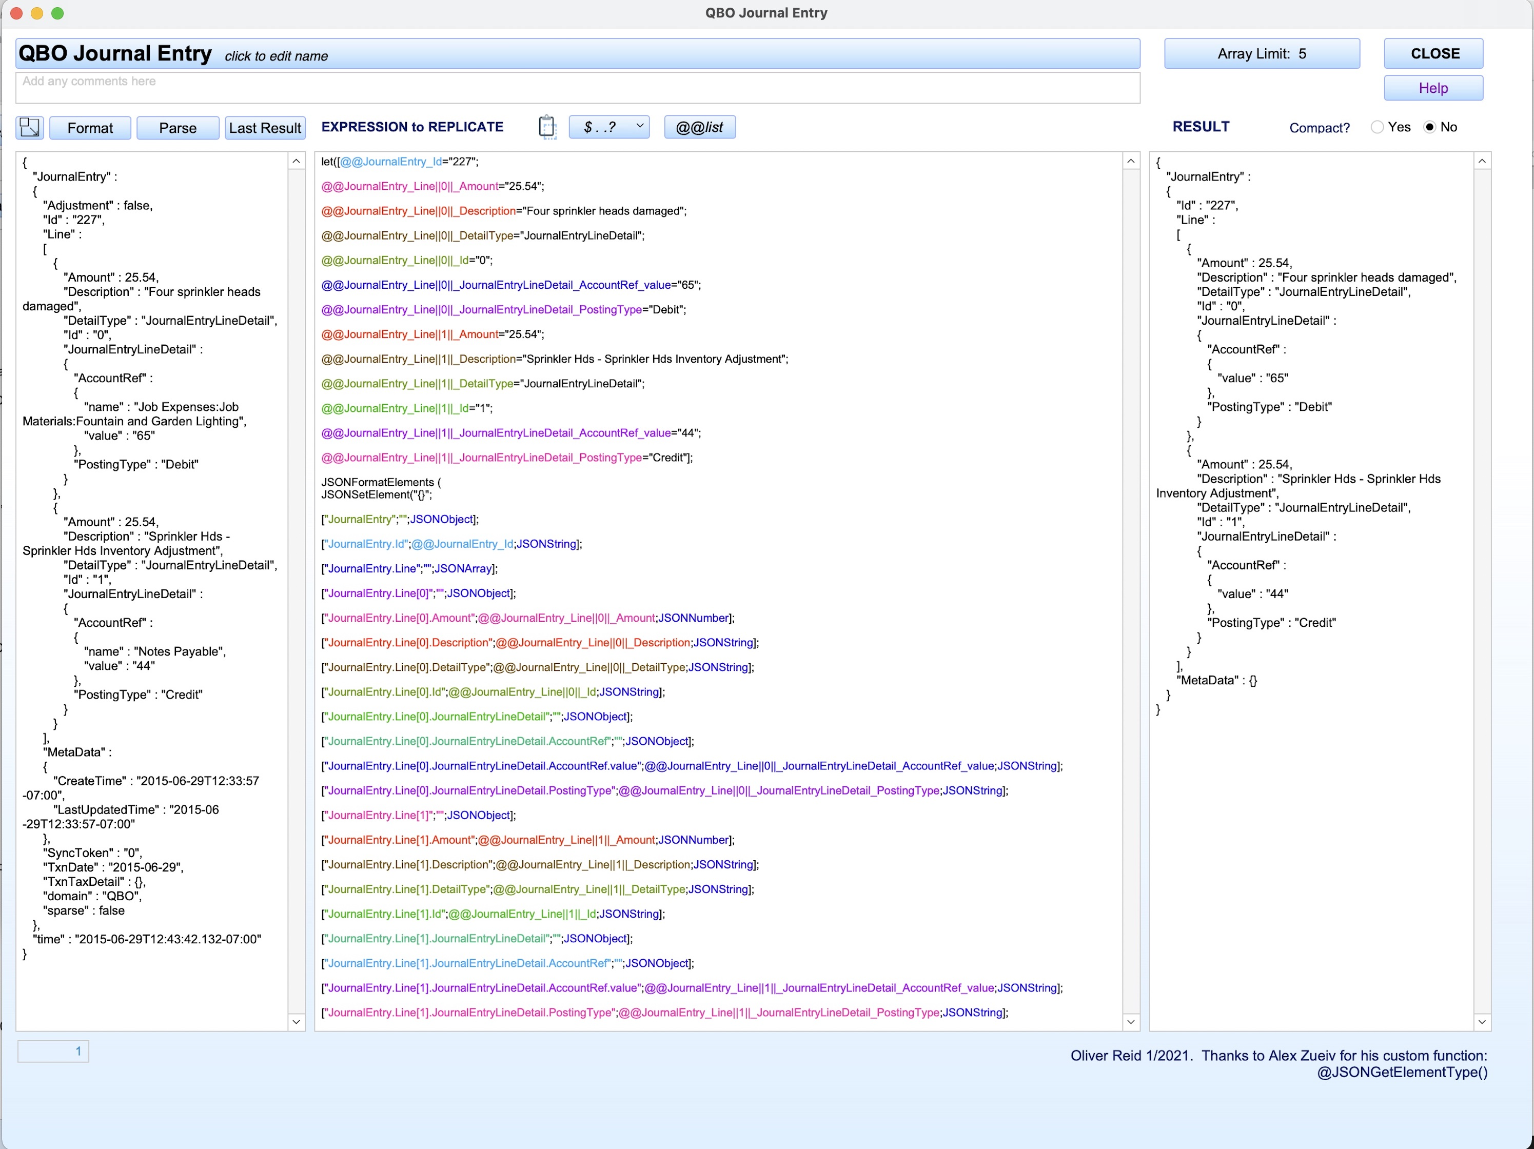Select No for Compact
This screenshot has width=1534, height=1149.
[x=1429, y=127]
